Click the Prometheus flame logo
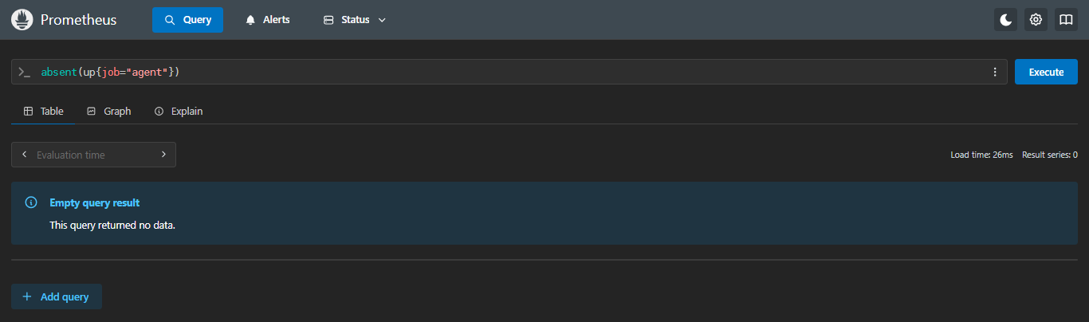This screenshot has width=1089, height=322. tap(22, 20)
